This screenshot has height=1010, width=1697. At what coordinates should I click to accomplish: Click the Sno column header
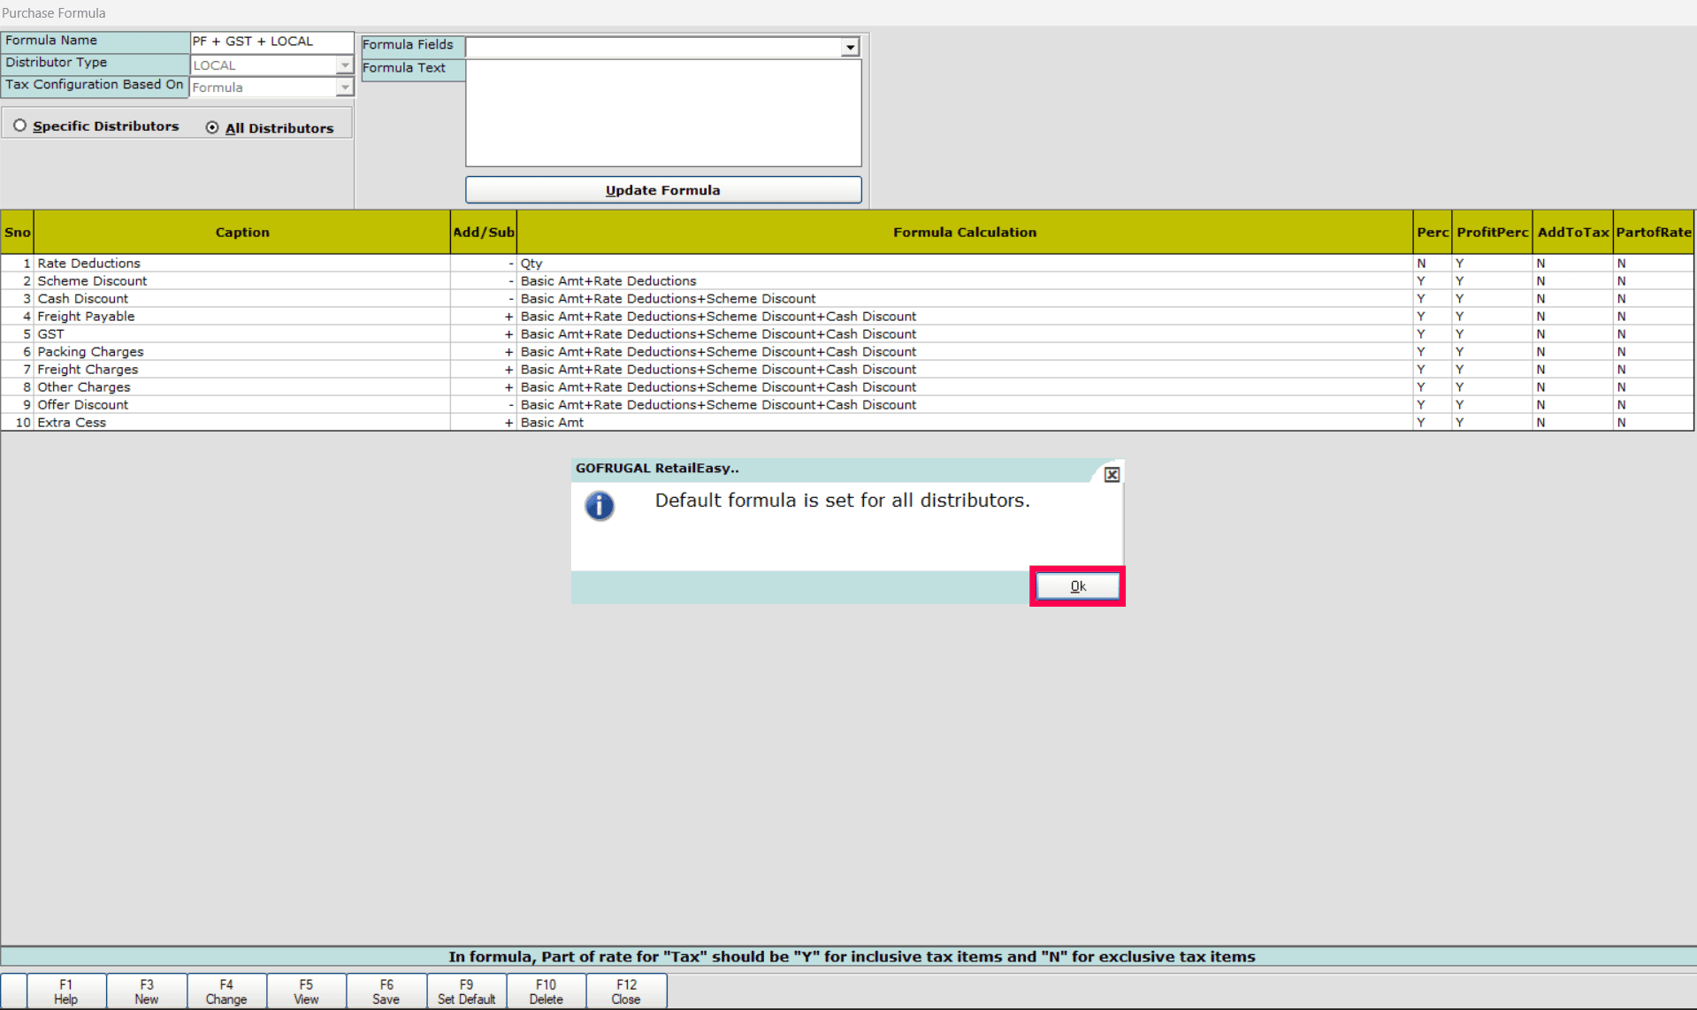pyautogui.click(x=18, y=233)
